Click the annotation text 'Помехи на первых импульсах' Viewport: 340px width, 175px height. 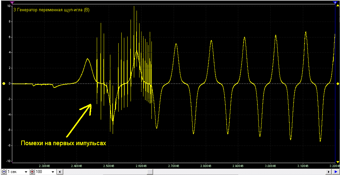point(63,143)
